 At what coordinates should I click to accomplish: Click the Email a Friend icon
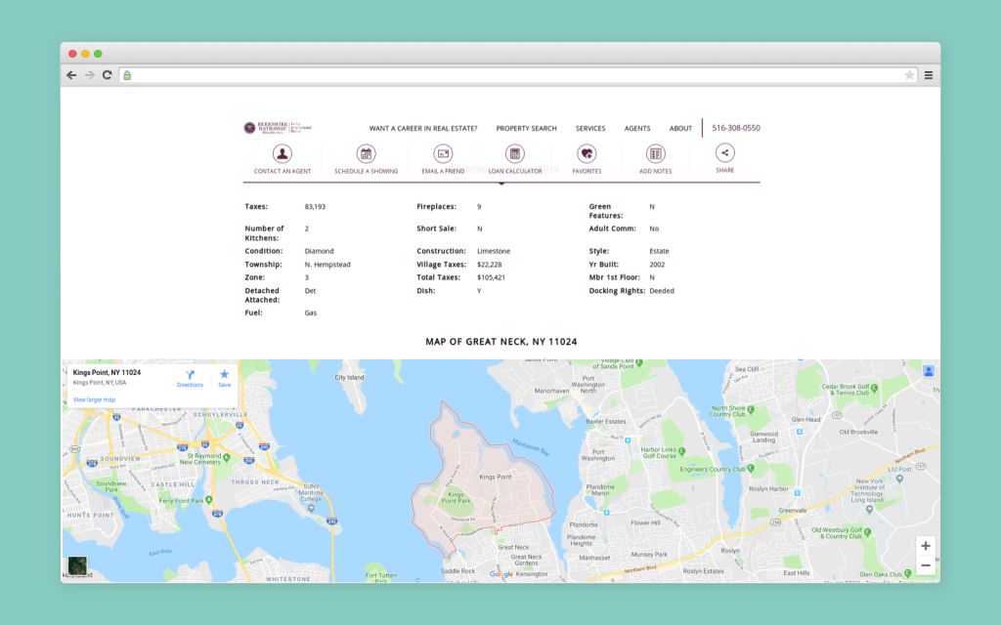point(443,153)
